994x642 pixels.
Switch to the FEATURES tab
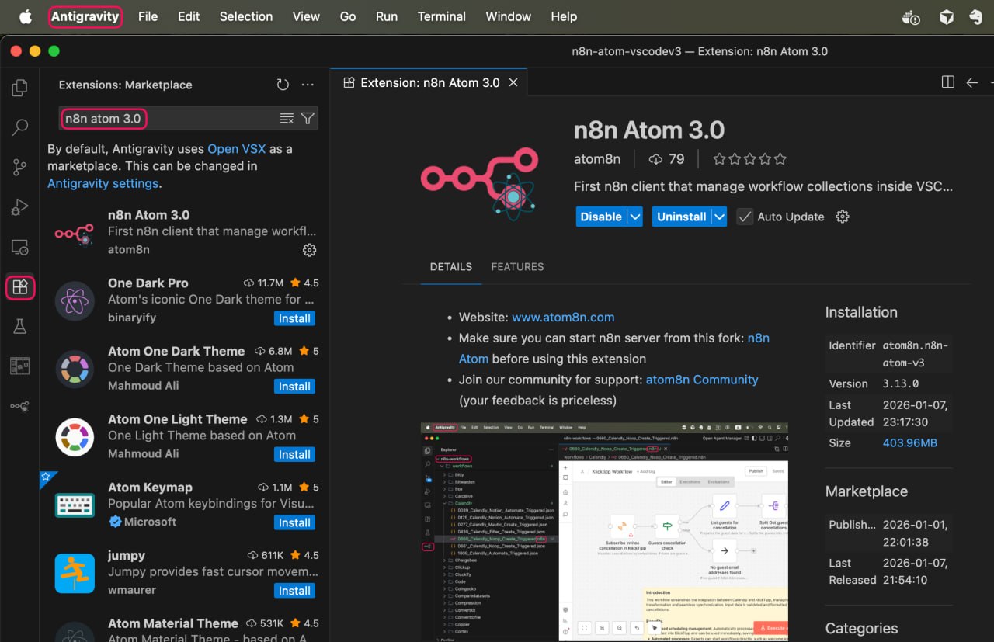click(x=517, y=266)
